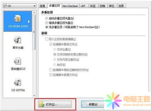The height and width of the screenshot is (111, 152).
Task: Click the disc icon in CD dropdown
Action: coord(5,6)
